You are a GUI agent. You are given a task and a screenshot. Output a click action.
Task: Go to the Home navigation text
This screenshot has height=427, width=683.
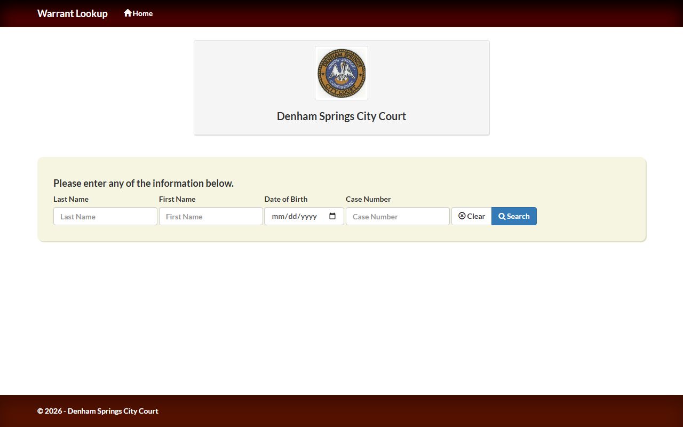coord(142,13)
